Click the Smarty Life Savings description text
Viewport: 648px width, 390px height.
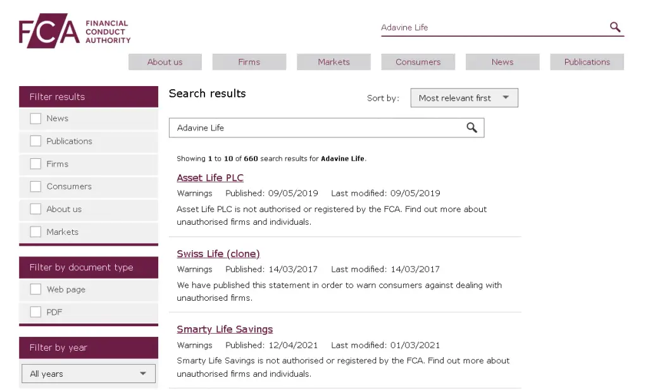tap(343, 367)
